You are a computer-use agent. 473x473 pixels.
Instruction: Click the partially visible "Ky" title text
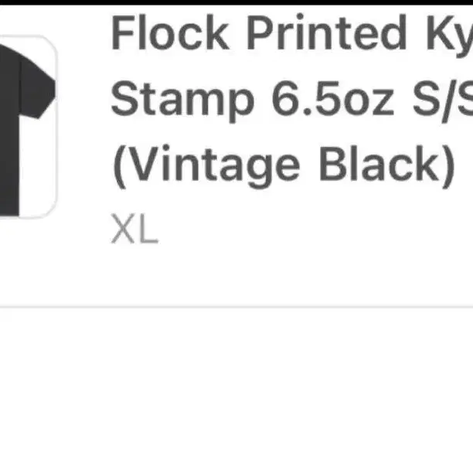coord(450,35)
